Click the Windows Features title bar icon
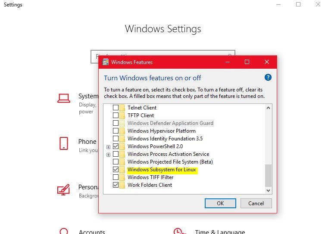 pyautogui.click(x=106, y=62)
